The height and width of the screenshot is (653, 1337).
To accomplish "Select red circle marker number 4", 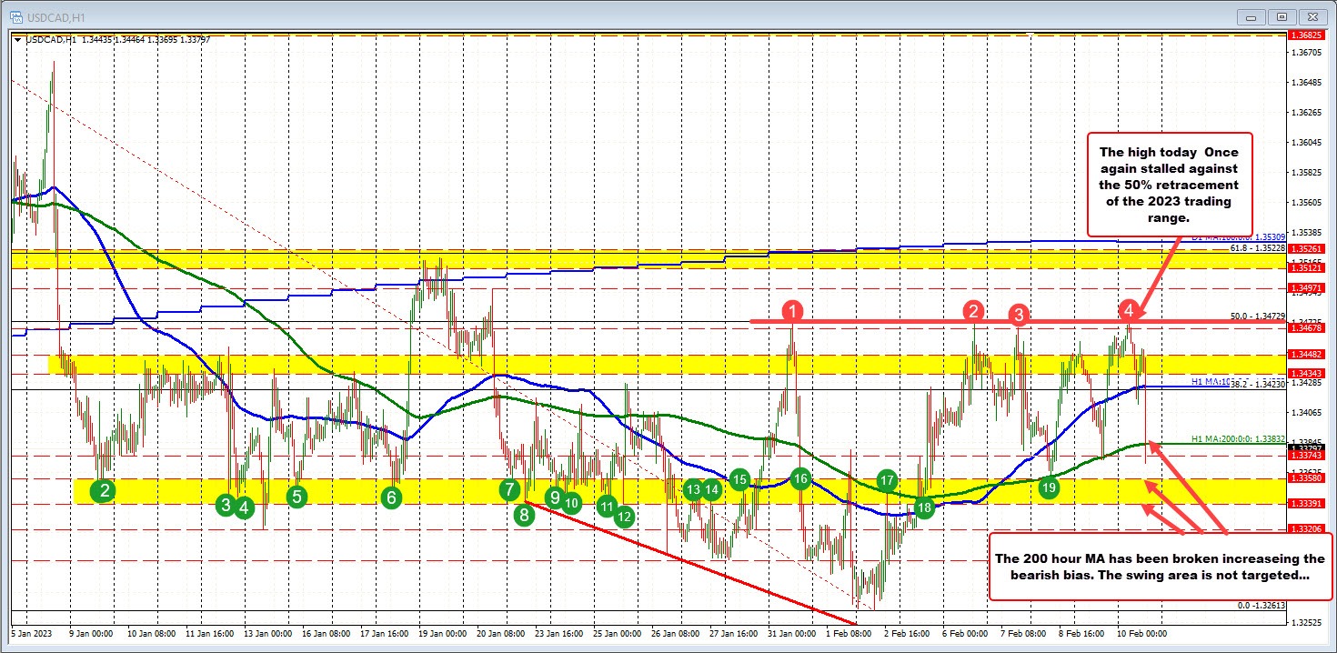I will tap(1128, 309).
